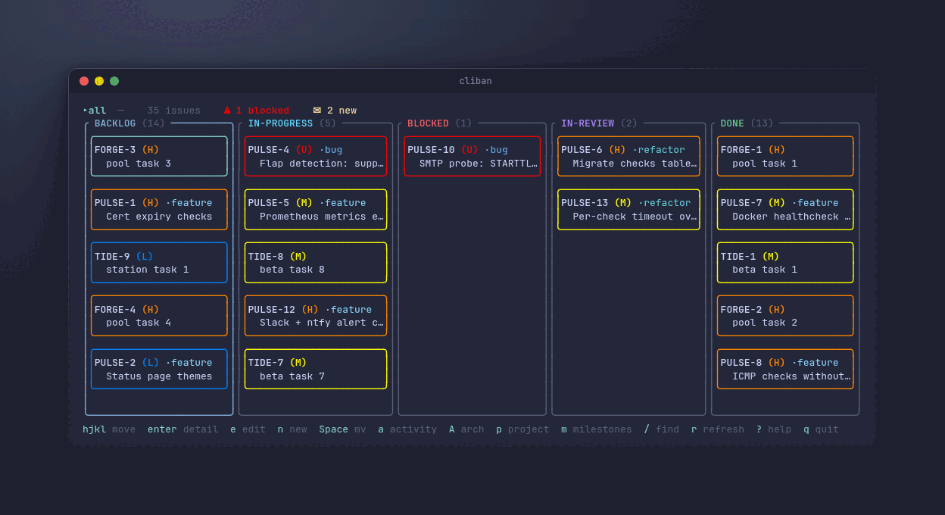Open the PULSE-5 Prometheus metrics card
This screenshot has height=515, width=945.
(316, 210)
